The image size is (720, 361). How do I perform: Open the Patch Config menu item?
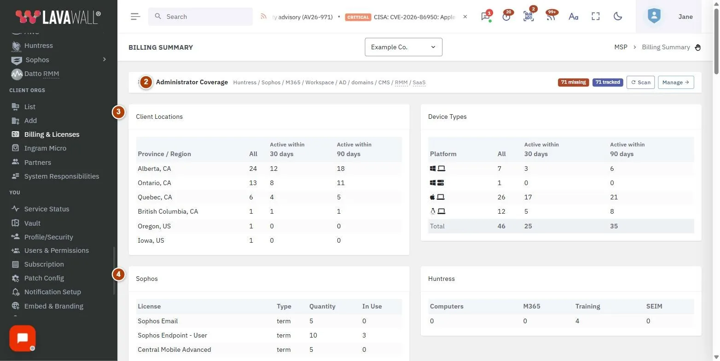click(x=44, y=278)
